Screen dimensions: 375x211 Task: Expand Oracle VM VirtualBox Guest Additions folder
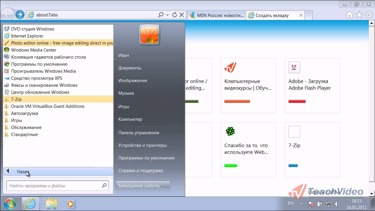coord(58,106)
